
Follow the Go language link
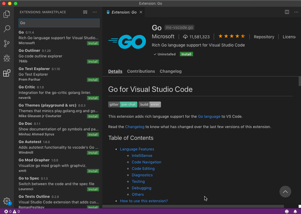pos(209,116)
